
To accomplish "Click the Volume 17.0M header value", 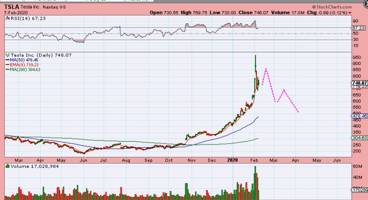I will pyautogui.click(x=288, y=13).
